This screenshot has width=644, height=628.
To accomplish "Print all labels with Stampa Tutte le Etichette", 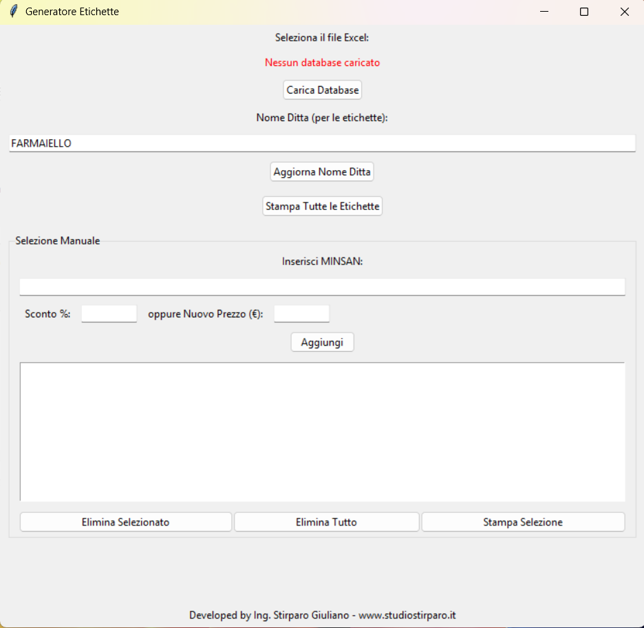I will point(323,206).
